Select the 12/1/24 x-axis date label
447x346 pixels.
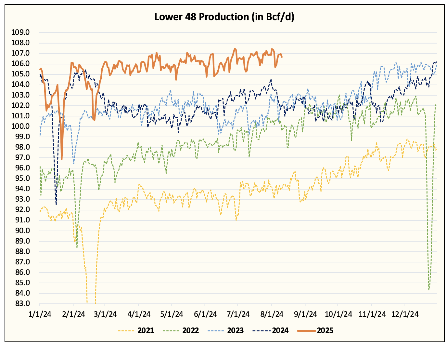pos(404,314)
